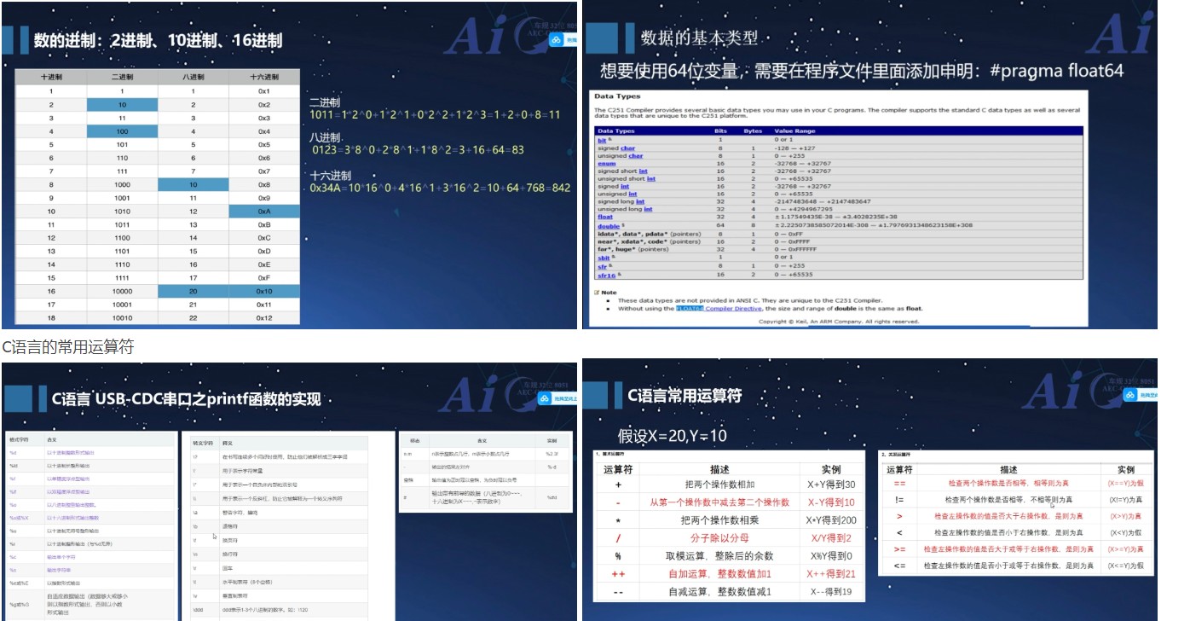Open the sfr16 data type link
Image resolution: width=1190 pixels, height=621 pixels.
coord(605,277)
